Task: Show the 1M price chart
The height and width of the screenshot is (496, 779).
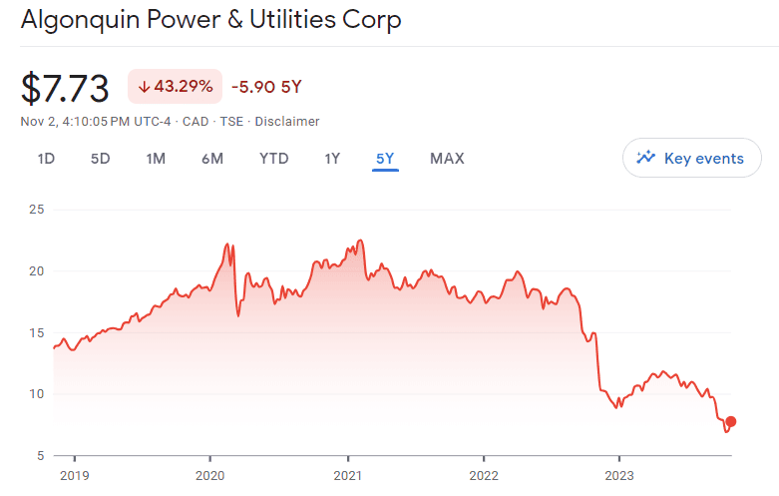Action: pyautogui.click(x=156, y=159)
